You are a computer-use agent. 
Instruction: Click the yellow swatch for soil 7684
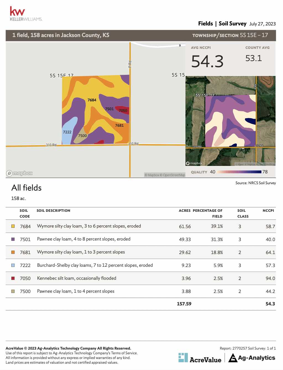(13, 226)
